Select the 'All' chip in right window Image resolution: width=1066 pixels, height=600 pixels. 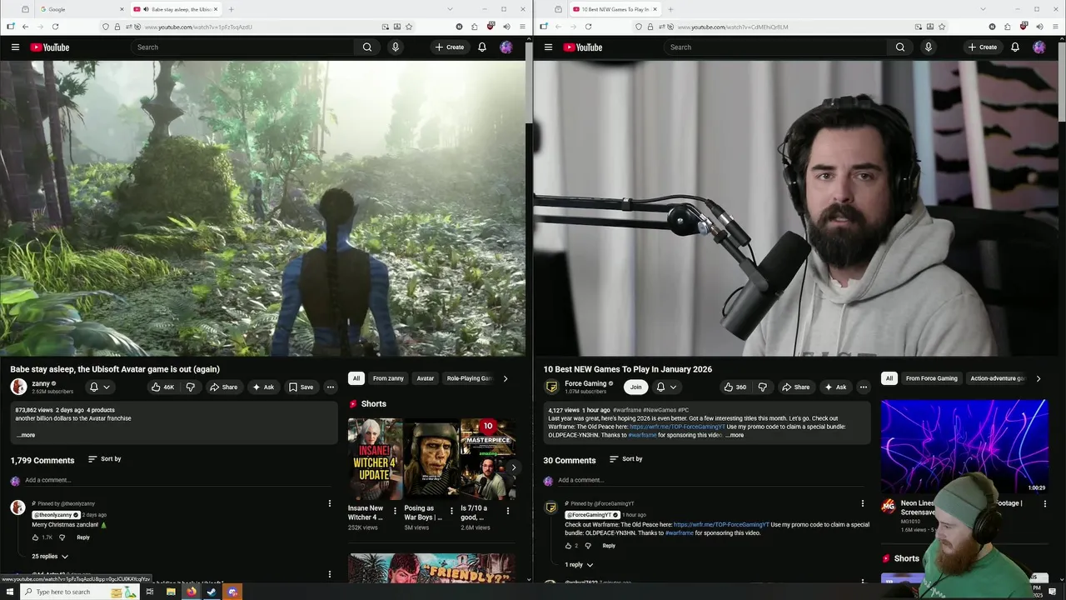click(x=889, y=378)
